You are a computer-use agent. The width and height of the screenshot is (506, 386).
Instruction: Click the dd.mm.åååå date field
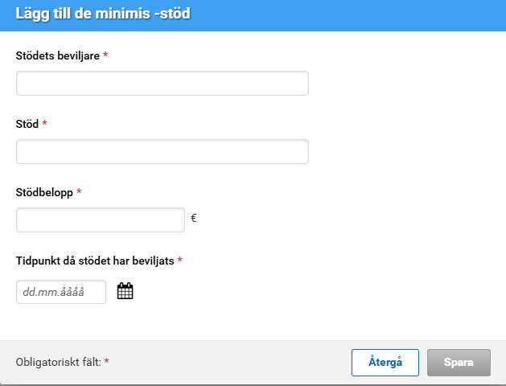pos(61,292)
